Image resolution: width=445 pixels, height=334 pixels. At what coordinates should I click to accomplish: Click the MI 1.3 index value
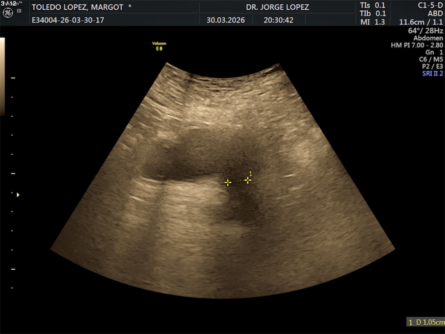373,22
